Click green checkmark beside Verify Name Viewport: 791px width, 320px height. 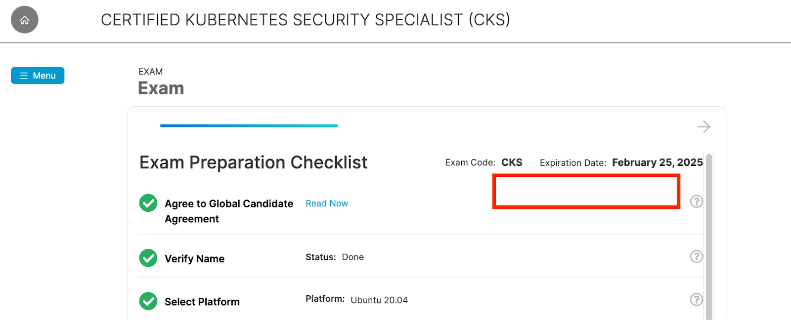click(x=148, y=258)
